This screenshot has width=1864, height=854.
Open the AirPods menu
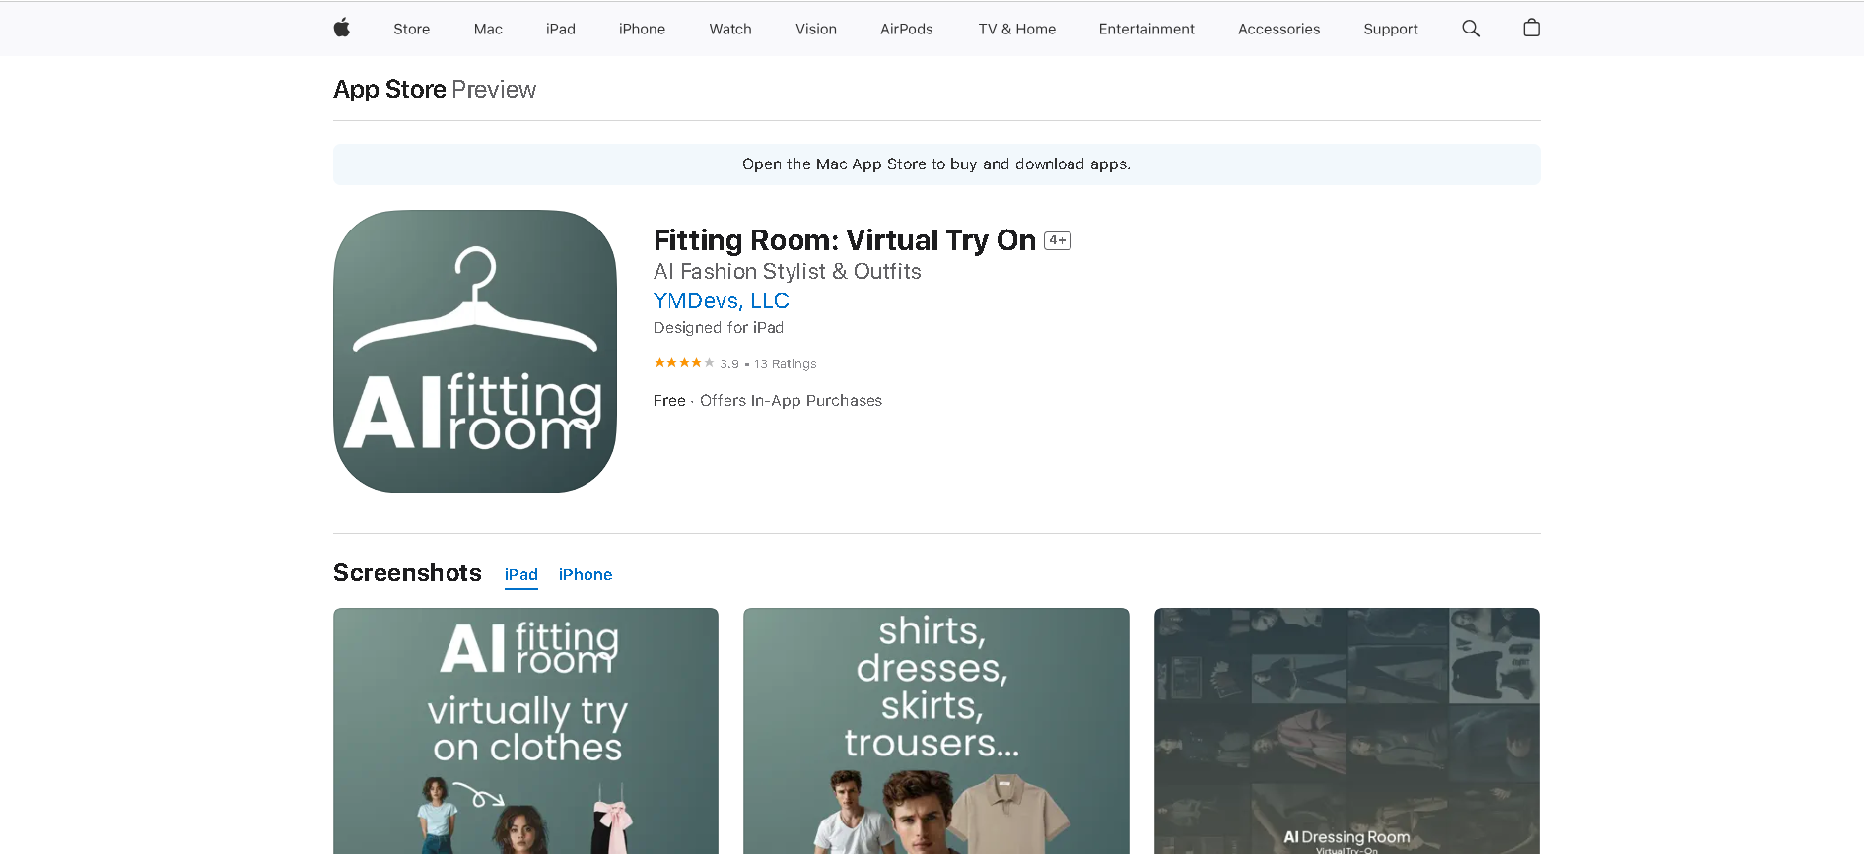click(x=907, y=29)
